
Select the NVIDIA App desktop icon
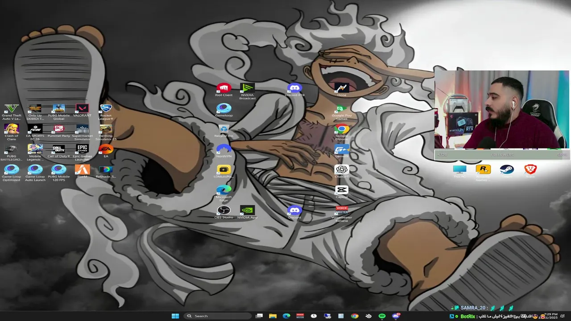coord(247,212)
